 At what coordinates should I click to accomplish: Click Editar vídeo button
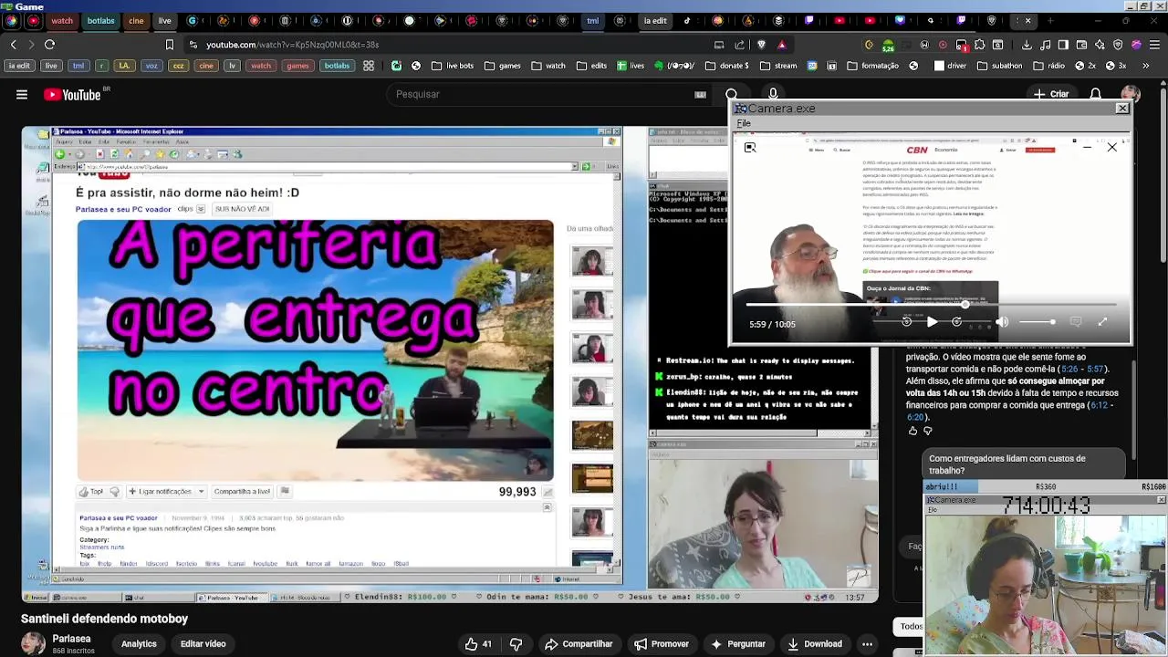(x=203, y=644)
